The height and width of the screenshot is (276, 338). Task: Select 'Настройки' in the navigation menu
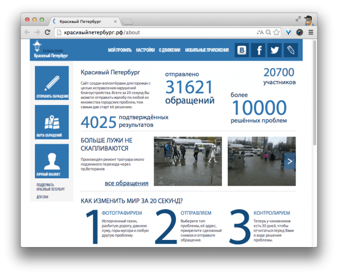[x=145, y=50]
